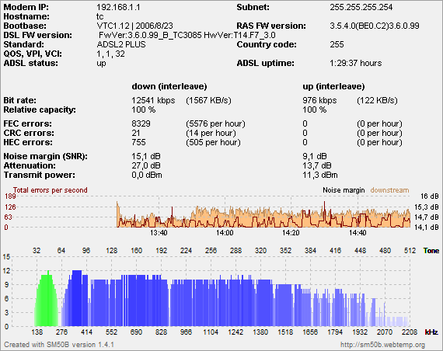This screenshot has height=351, width=443.
Task: Click downstream noise margin 15,1 dB
Action: [146, 156]
